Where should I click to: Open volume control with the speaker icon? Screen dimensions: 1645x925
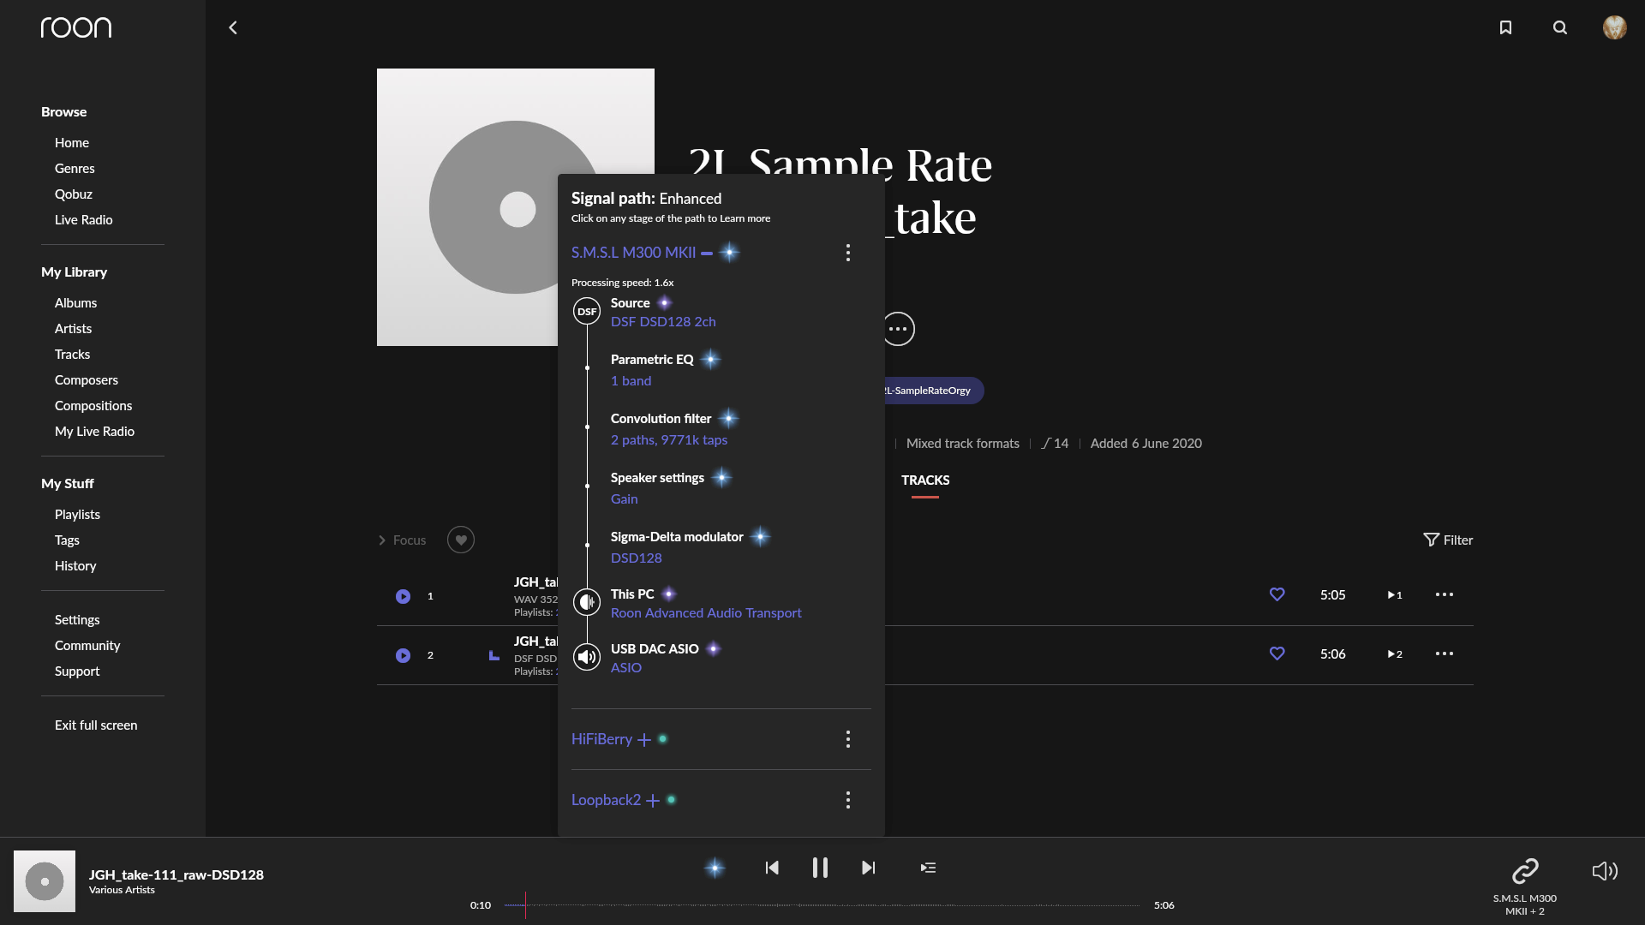click(1606, 871)
